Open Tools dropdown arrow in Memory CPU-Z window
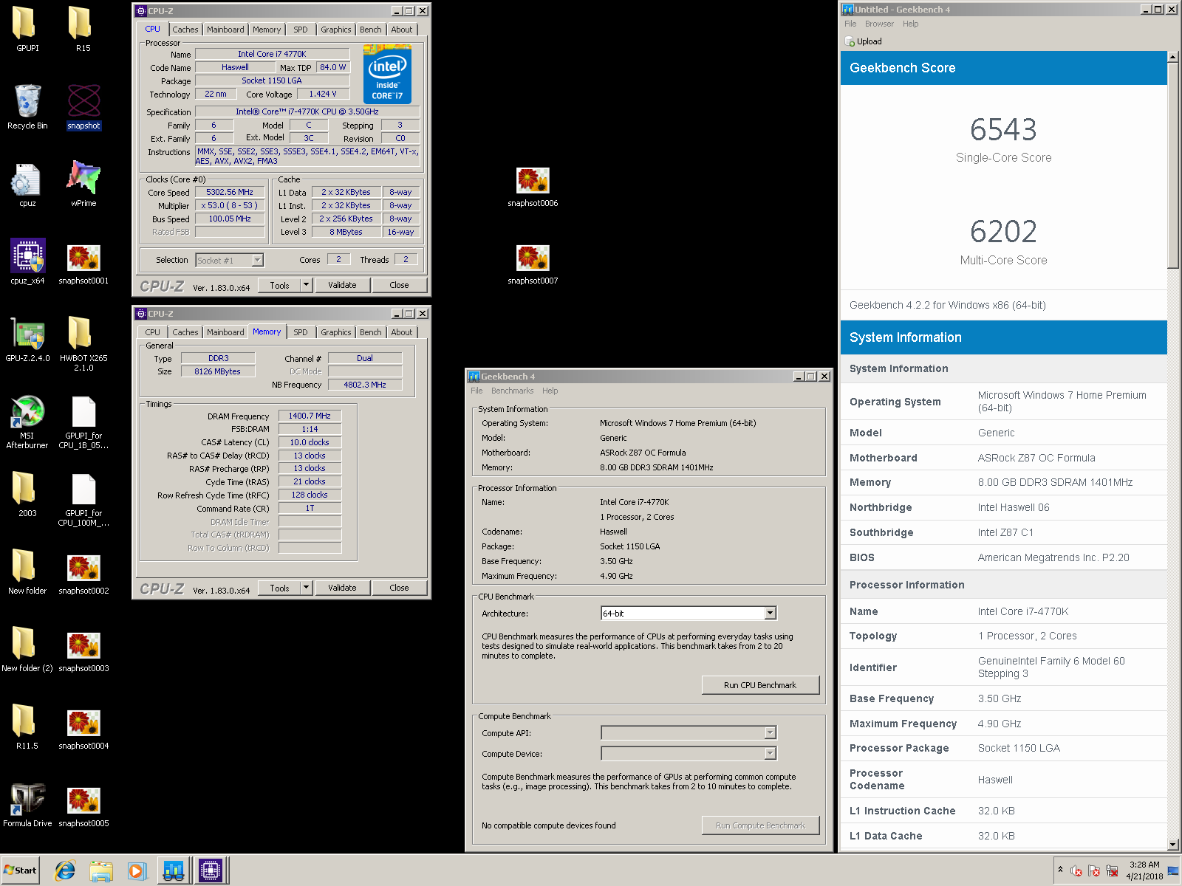Image resolution: width=1182 pixels, height=886 pixels. click(x=306, y=588)
